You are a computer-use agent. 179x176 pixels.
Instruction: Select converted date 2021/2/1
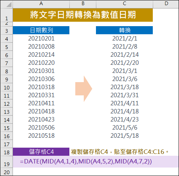(124, 39)
